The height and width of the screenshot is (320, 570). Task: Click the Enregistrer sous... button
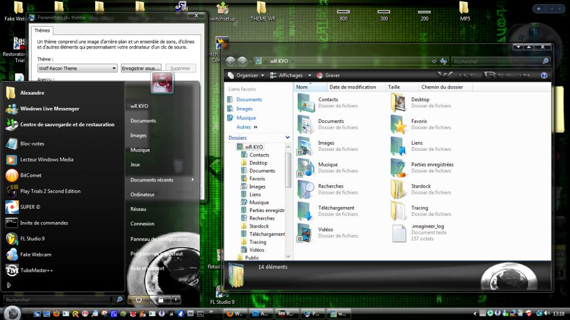[141, 68]
